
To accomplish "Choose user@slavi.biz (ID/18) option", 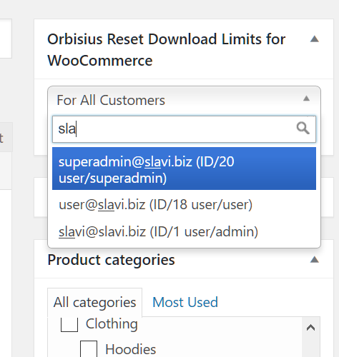I will tap(184, 204).
